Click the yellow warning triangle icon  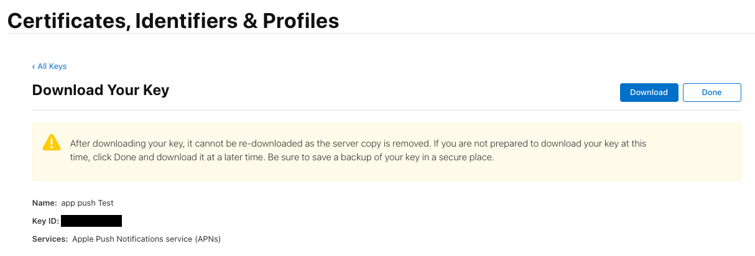click(x=52, y=142)
